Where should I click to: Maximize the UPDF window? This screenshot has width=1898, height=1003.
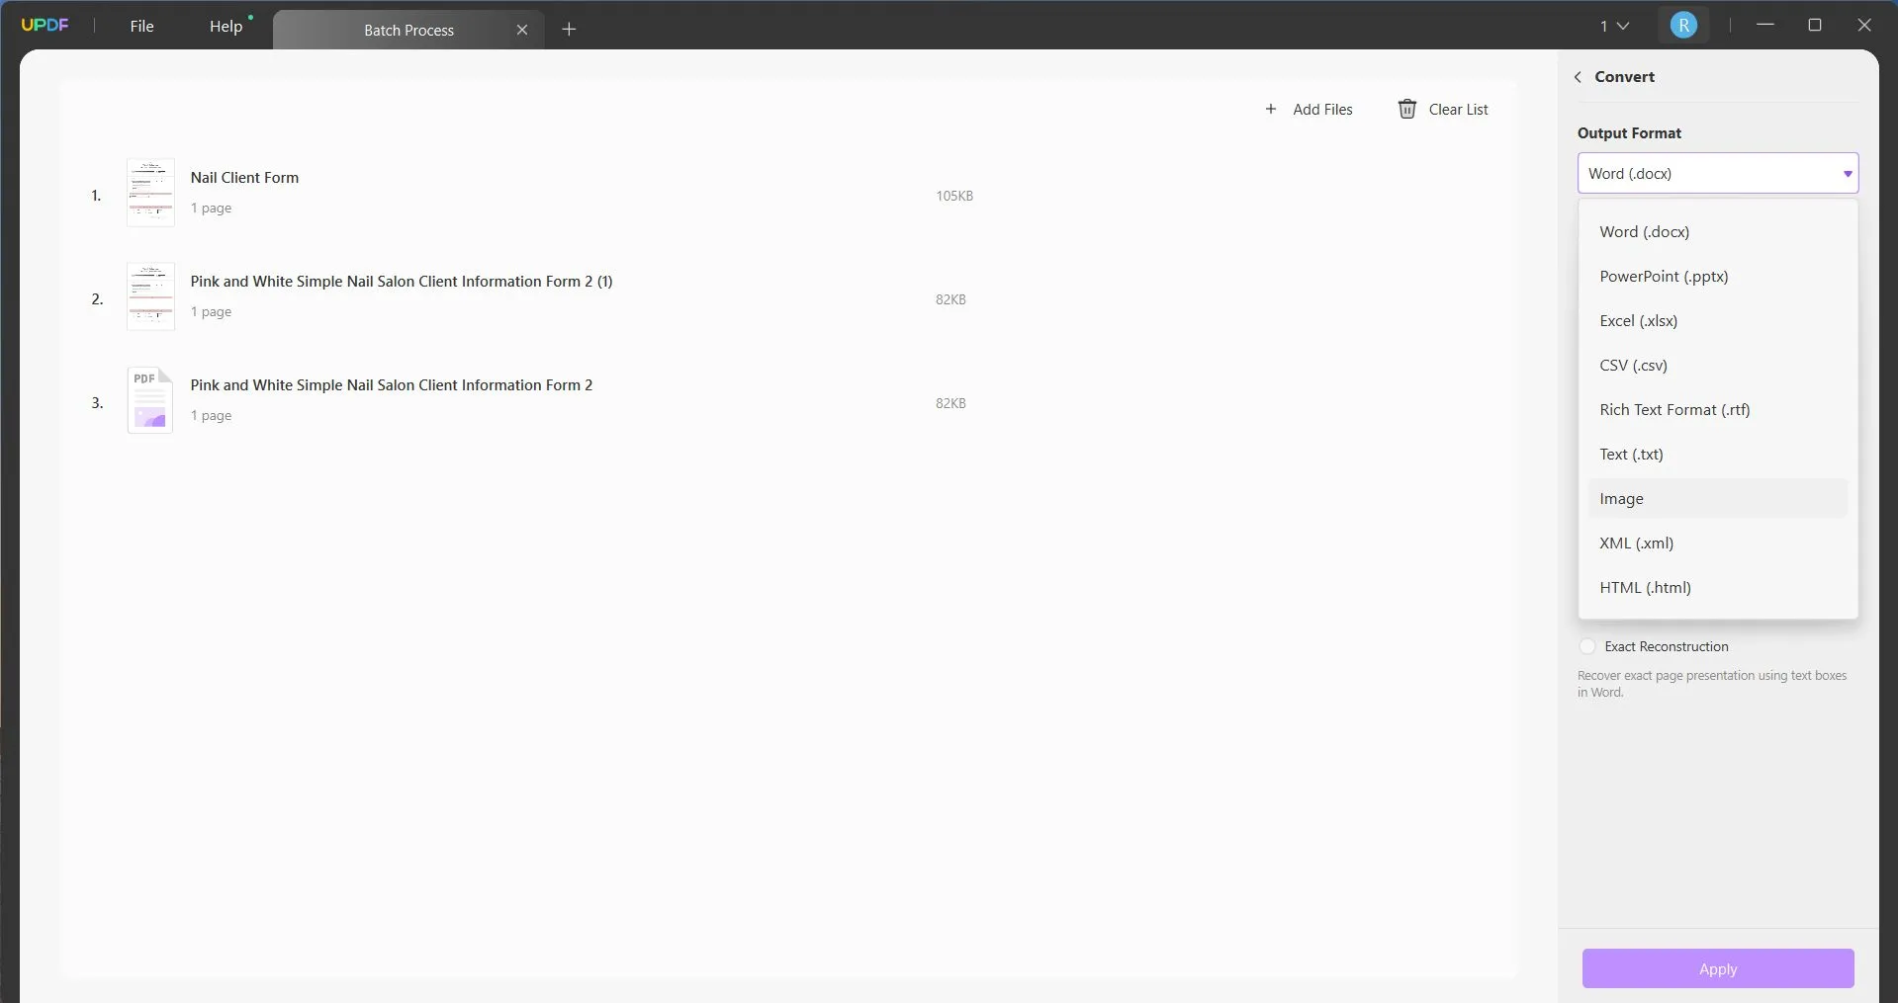pyautogui.click(x=1815, y=26)
